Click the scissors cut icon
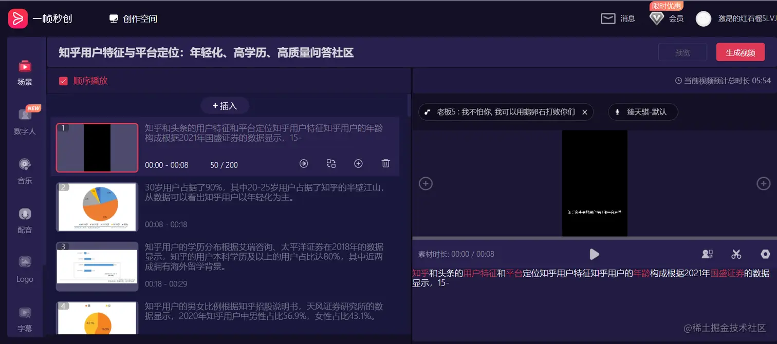The height and width of the screenshot is (344, 777). pos(736,254)
